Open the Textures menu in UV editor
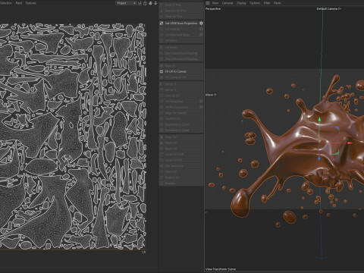 click(x=31, y=3)
